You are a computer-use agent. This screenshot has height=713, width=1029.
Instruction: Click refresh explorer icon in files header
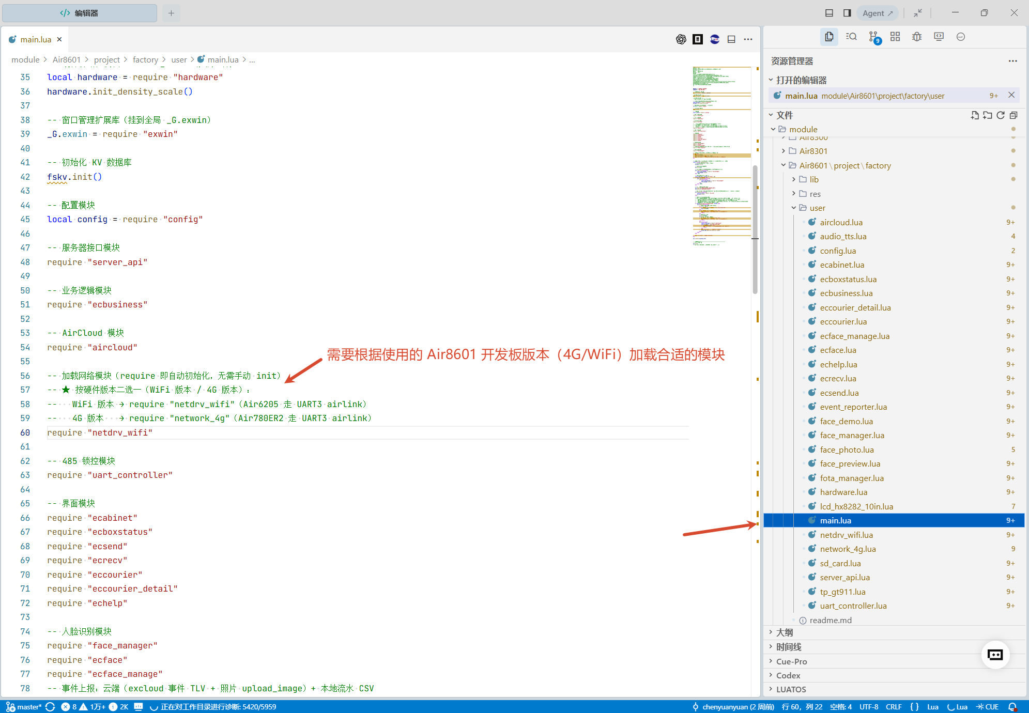coord(1001,115)
